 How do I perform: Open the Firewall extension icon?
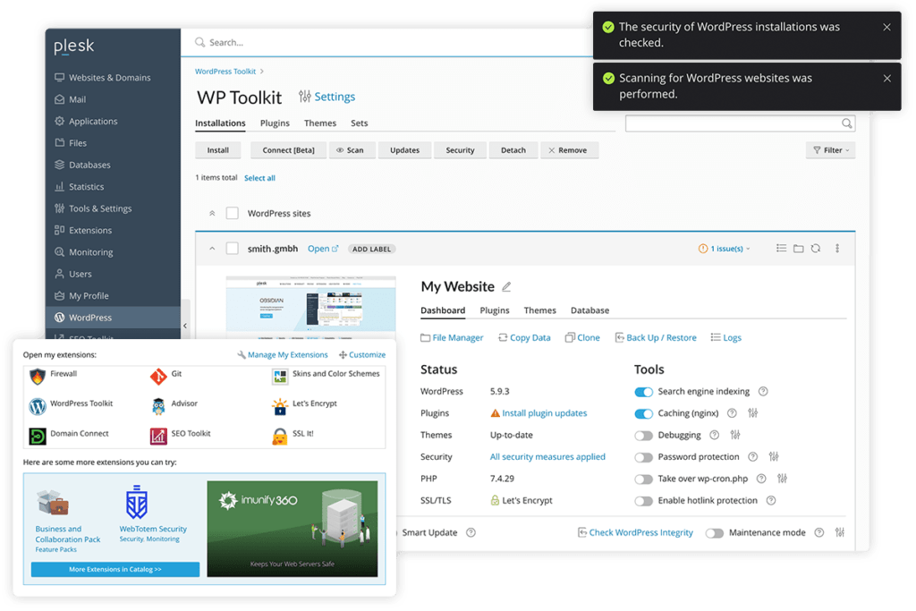[x=38, y=377]
